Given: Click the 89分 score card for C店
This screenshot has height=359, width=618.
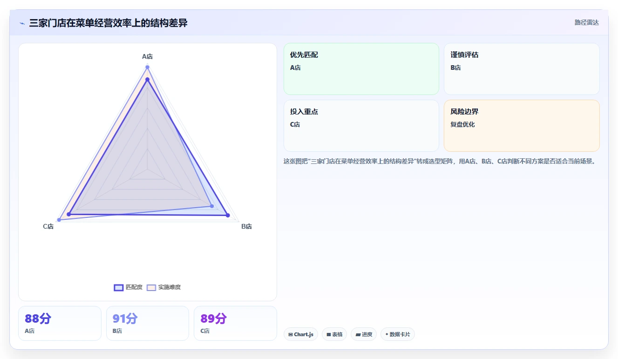Looking at the screenshot, I should click(x=235, y=323).
